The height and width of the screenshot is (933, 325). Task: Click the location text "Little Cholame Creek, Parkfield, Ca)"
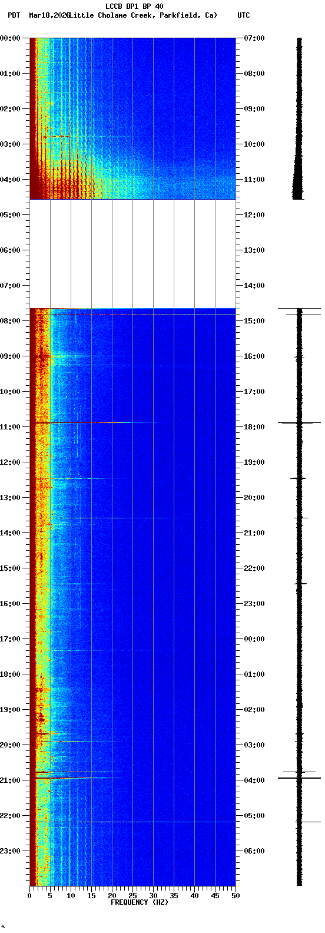[x=143, y=15]
